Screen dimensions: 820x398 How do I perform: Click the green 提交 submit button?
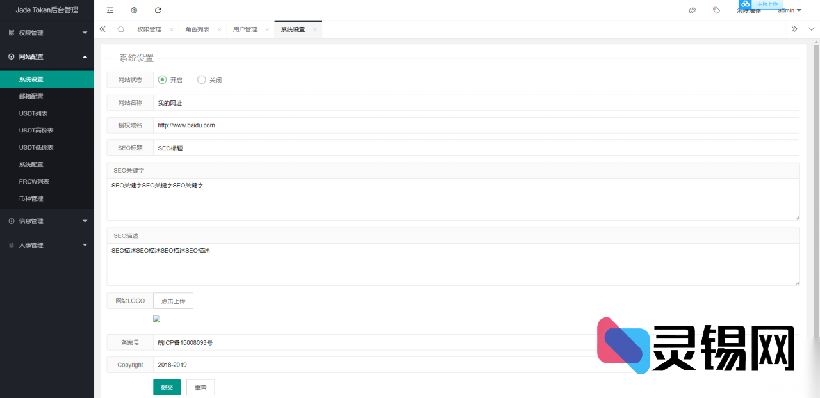(167, 388)
